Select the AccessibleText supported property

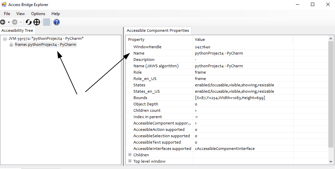click(x=157, y=142)
